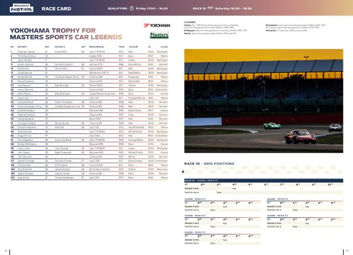Click the 'CLASS' column header
Screen dimensions: 353x255
(164, 47)
